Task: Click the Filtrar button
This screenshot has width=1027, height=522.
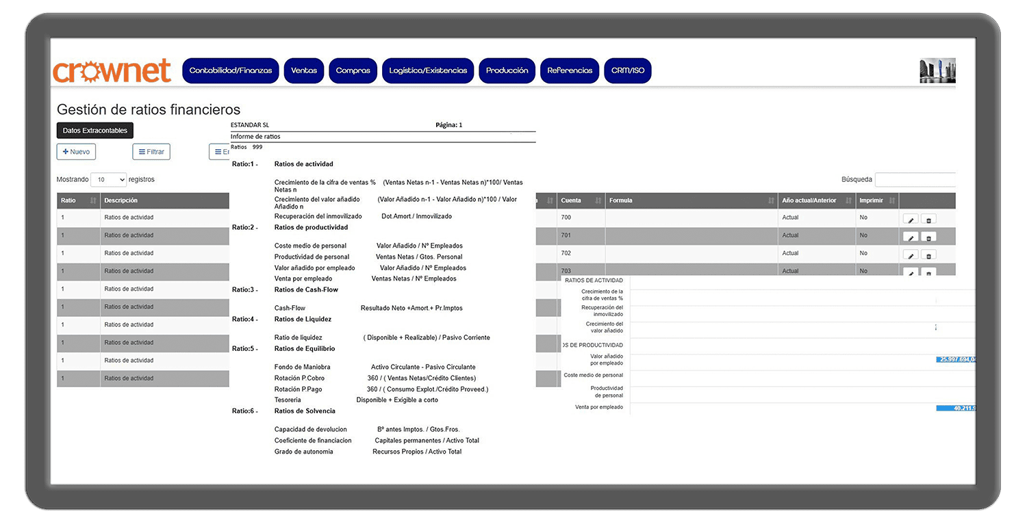Action: point(151,152)
